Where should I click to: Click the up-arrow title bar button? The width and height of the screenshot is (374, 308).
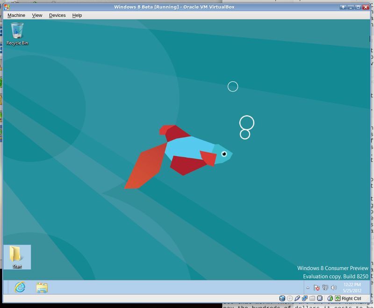[x=343, y=7]
